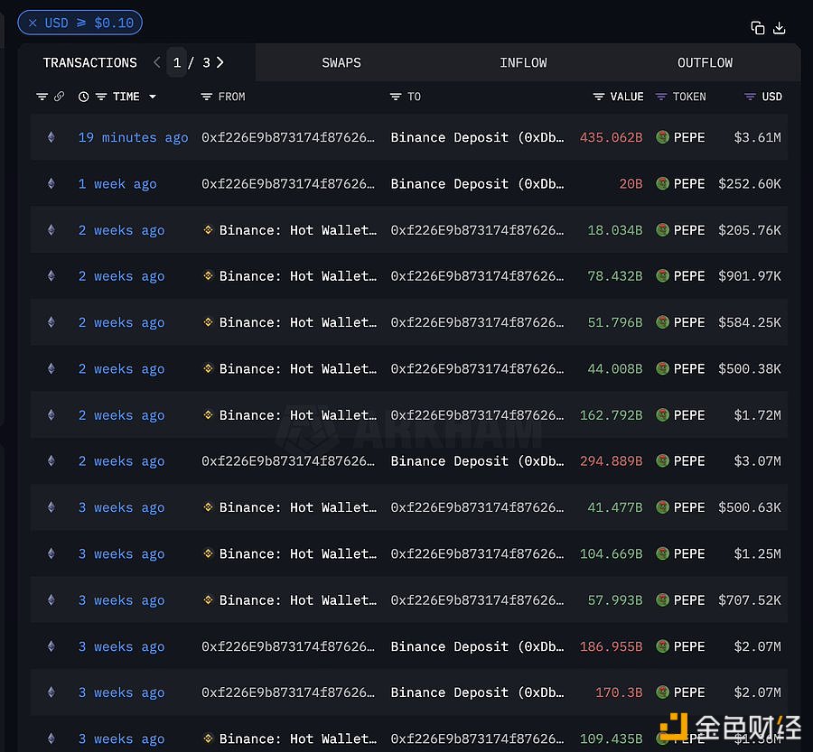The image size is (813, 752).
Task: Click PEPE token in the $500.63K row
Action: (680, 507)
